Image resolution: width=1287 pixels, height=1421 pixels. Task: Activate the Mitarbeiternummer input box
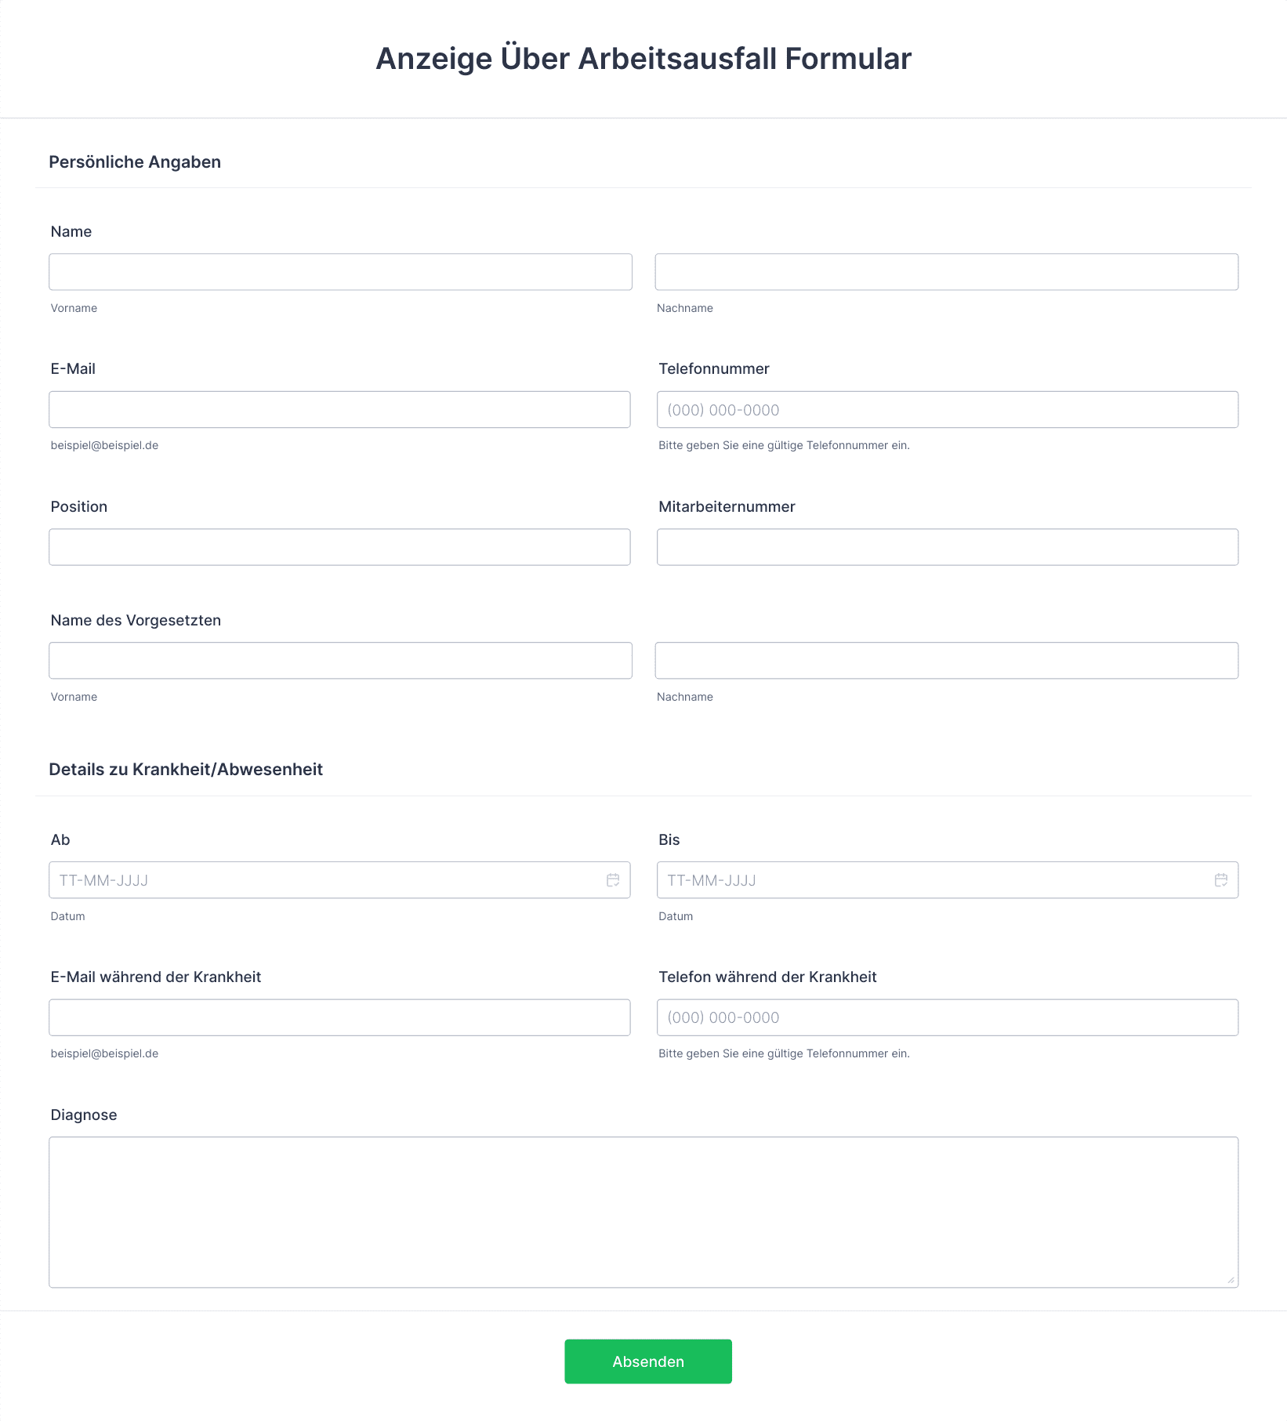[x=948, y=547]
